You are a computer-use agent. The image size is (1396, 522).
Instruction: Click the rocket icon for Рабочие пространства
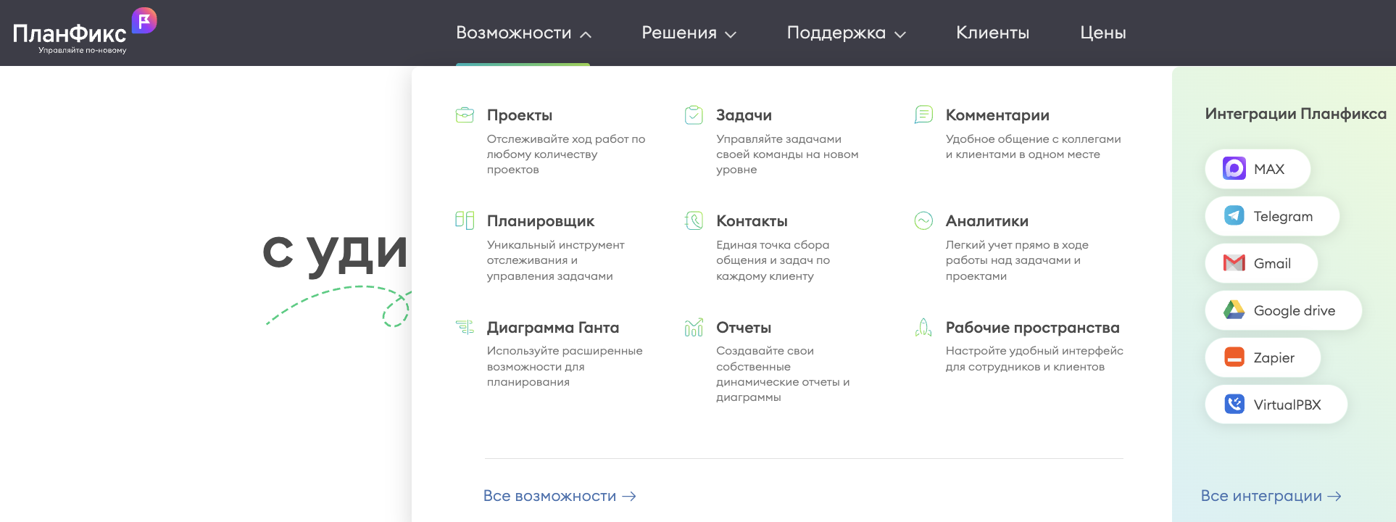pos(923,328)
